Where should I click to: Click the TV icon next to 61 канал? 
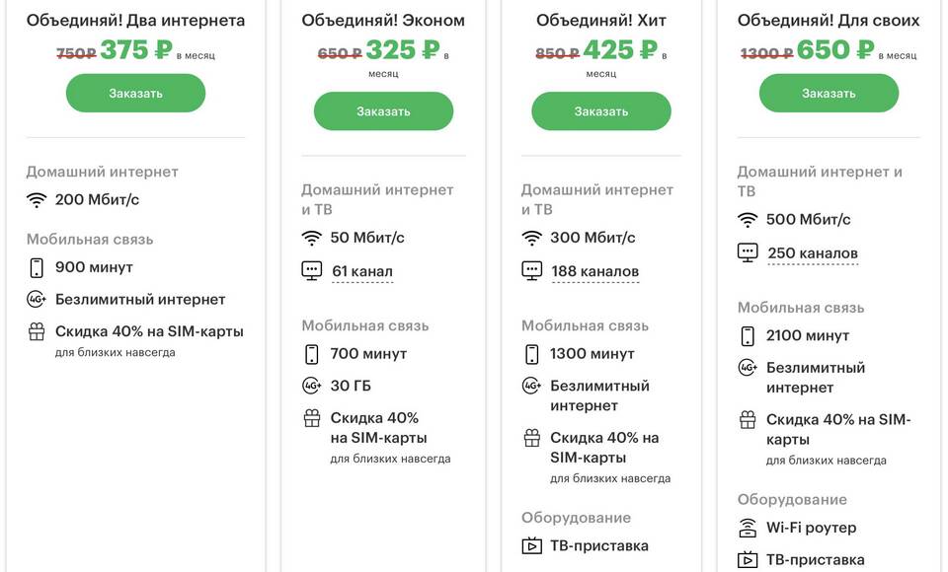pos(312,270)
